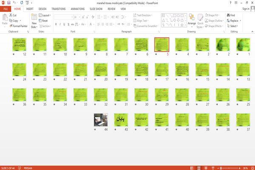Open the Text Direction dropdown

143,15
